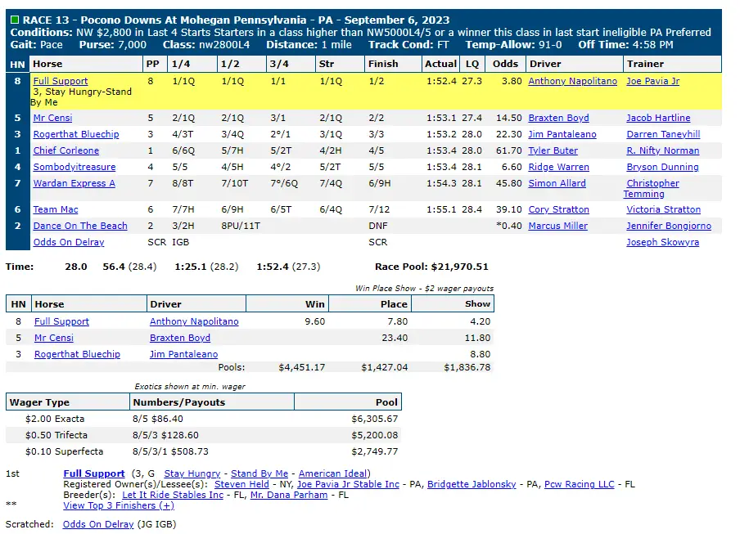Click the DNF finish for Dance On The Beach
Image resolution: width=740 pixels, height=534 pixels.
pos(378,226)
